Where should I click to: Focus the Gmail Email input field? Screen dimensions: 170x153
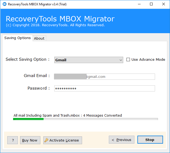(105, 76)
